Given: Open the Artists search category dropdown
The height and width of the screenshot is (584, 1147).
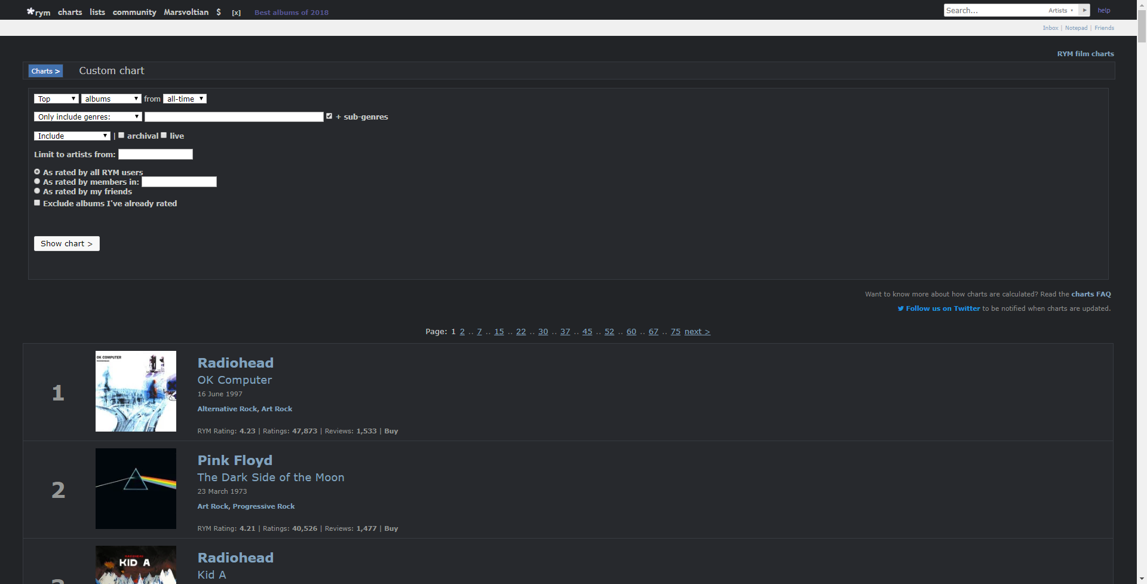Looking at the screenshot, I should tap(1061, 10).
